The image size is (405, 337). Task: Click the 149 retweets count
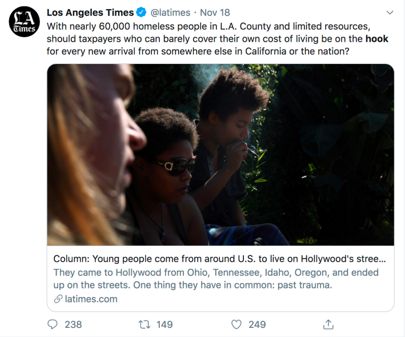click(x=165, y=324)
